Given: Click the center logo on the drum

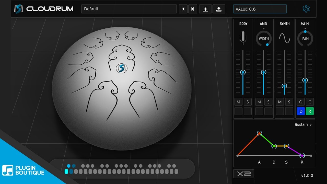Looking at the screenshot, I should pyautogui.click(x=122, y=68).
